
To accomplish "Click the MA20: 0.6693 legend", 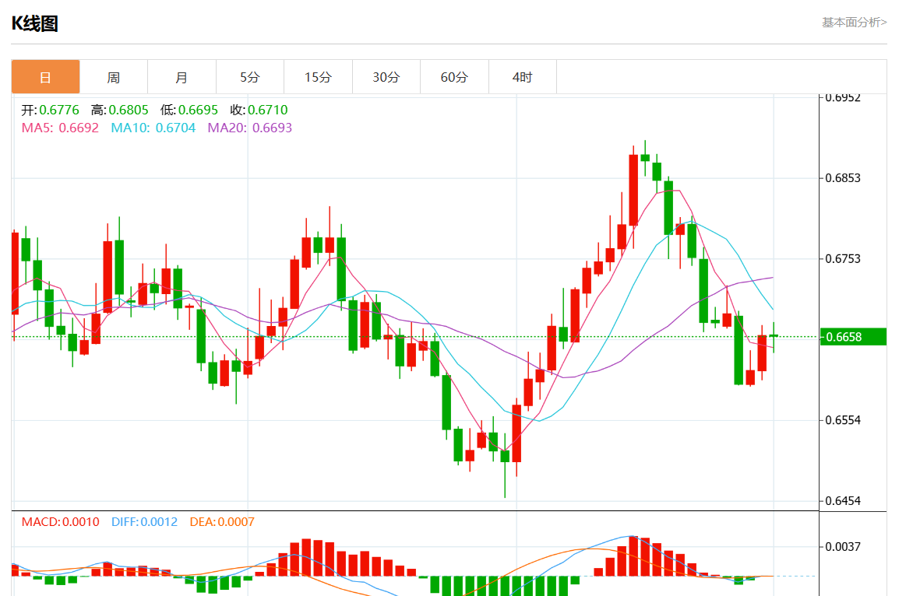I will (250, 128).
